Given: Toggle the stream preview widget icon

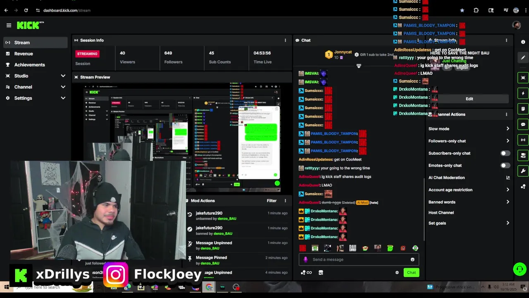Looking at the screenshot, I should [x=523, y=78].
